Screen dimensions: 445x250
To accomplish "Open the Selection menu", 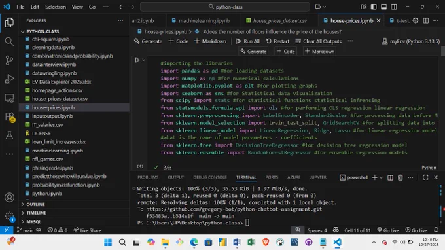I will (x=56, y=7).
